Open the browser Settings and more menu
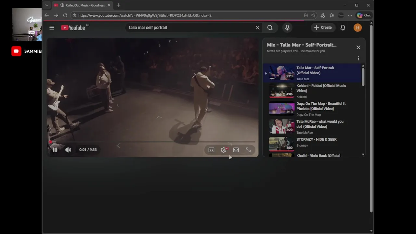The image size is (416, 234). coord(350,15)
